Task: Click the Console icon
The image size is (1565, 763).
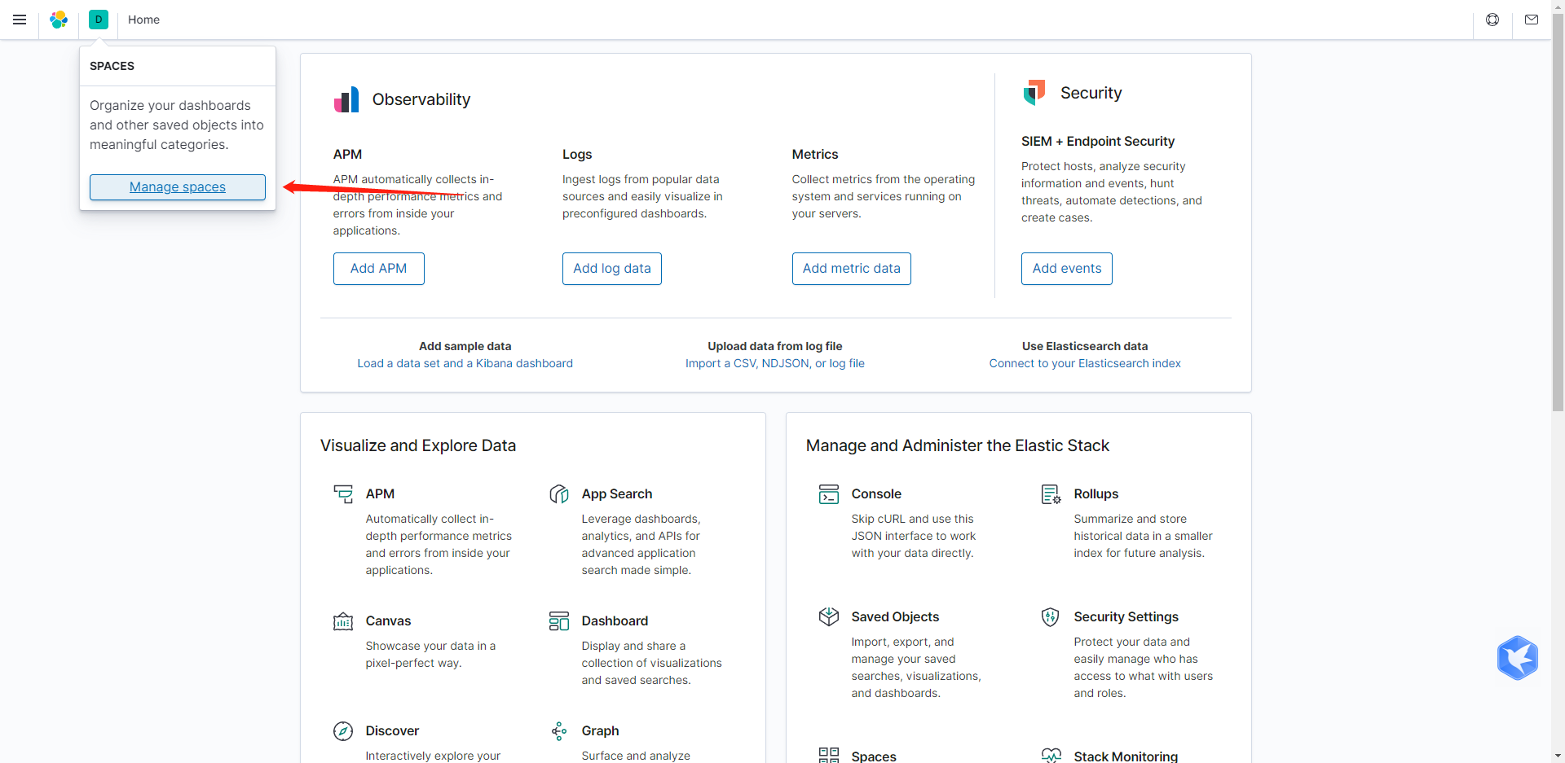Action: click(x=829, y=494)
